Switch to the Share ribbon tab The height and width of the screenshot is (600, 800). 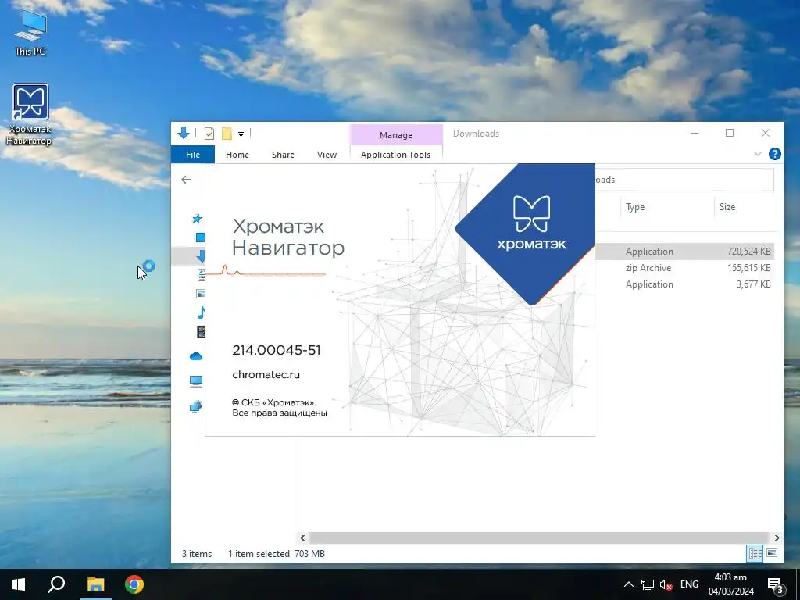(x=283, y=155)
